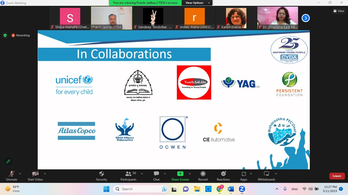Viewport: 348px width, 195px height.
Task: Show next participants with the blue arrow
Action: click(305, 18)
